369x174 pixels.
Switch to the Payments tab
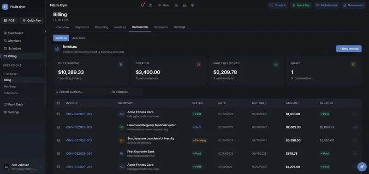pos(82,27)
